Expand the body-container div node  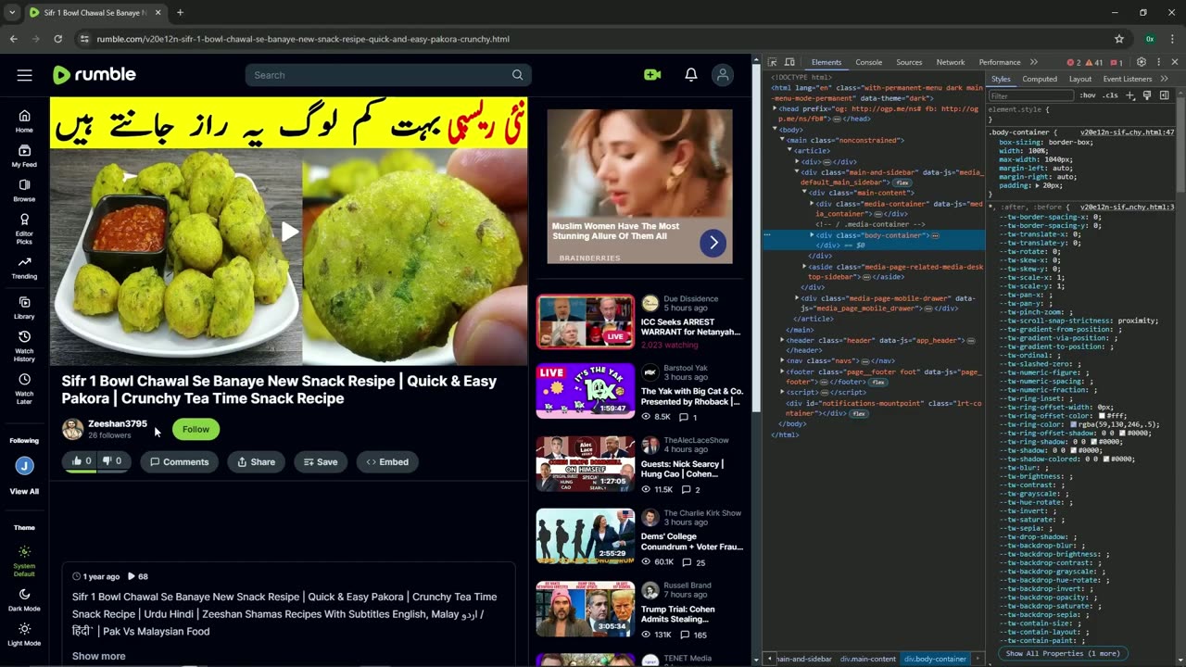[x=813, y=235]
